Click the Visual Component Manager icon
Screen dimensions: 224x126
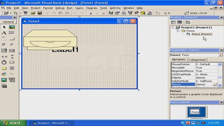pos(149,13)
